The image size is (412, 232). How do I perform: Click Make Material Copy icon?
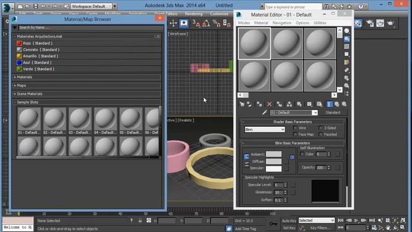tap(279, 104)
